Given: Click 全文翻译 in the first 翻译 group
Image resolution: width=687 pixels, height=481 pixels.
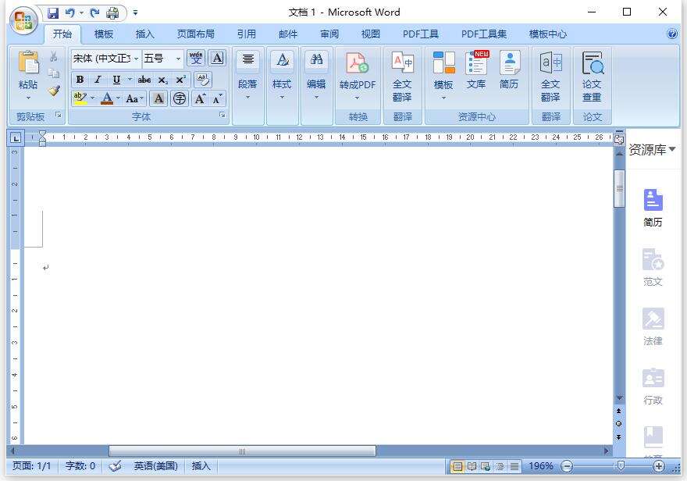Looking at the screenshot, I should 402,77.
